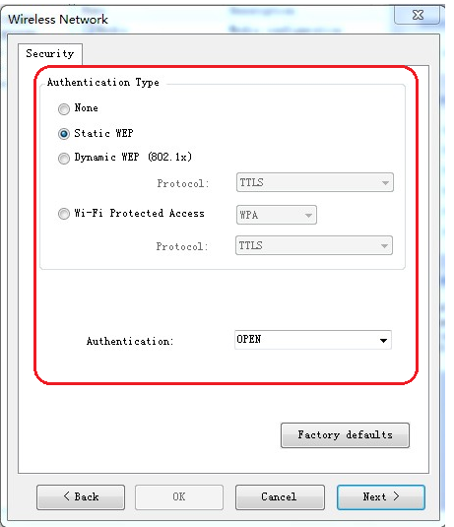Go back with the Back button
Image resolution: width=454 pixels, height=527 pixels.
pyautogui.click(x=81, y=497)
